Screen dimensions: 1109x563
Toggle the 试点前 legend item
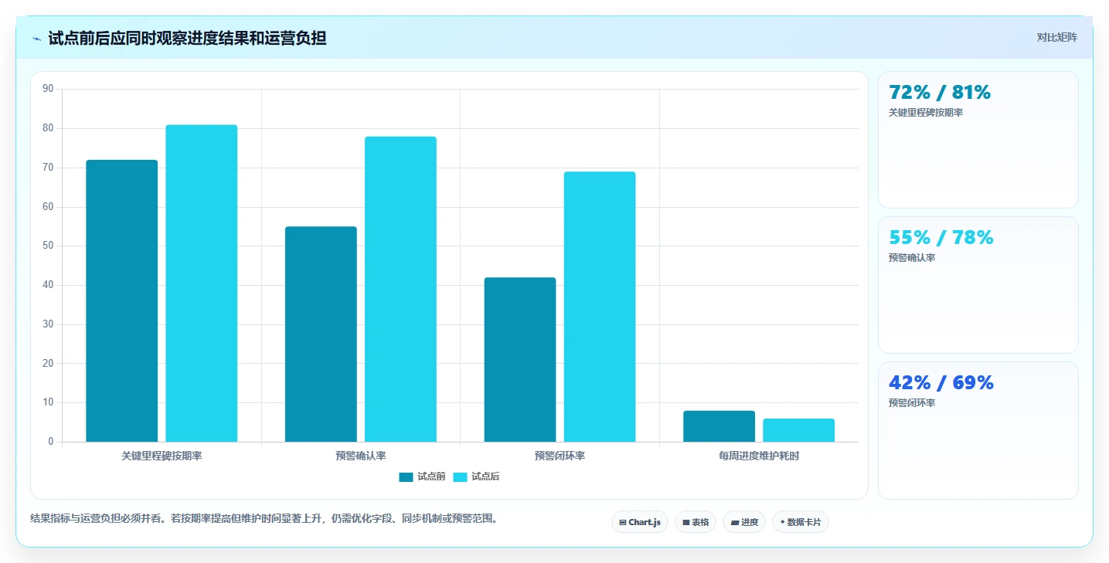[422, 477]
